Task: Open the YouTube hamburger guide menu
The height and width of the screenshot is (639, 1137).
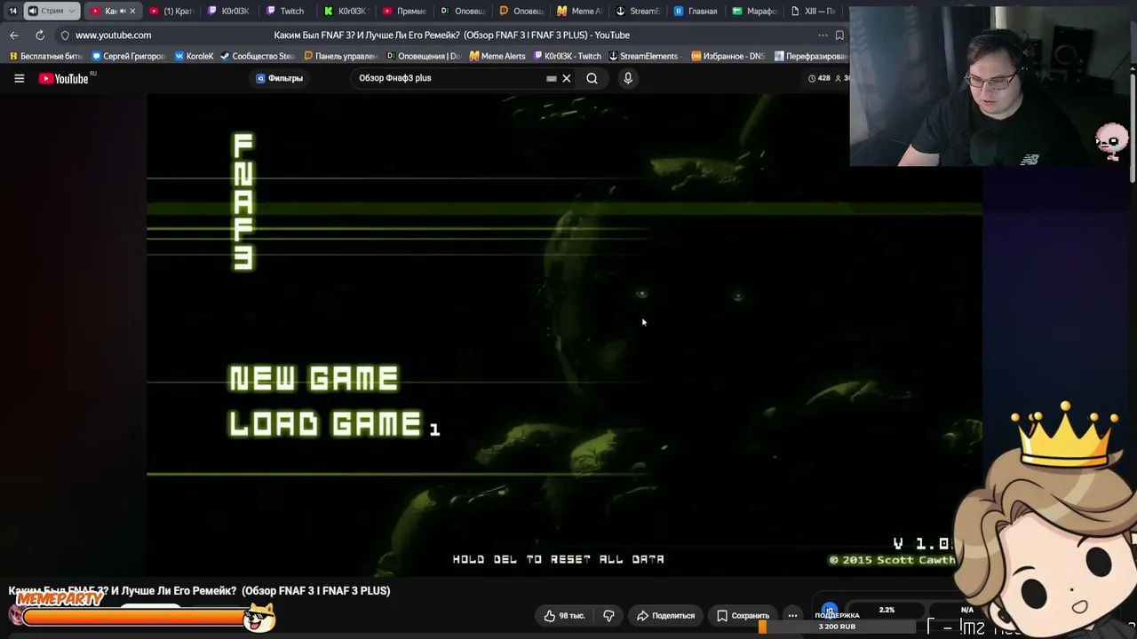Action: tap(19, 78)
